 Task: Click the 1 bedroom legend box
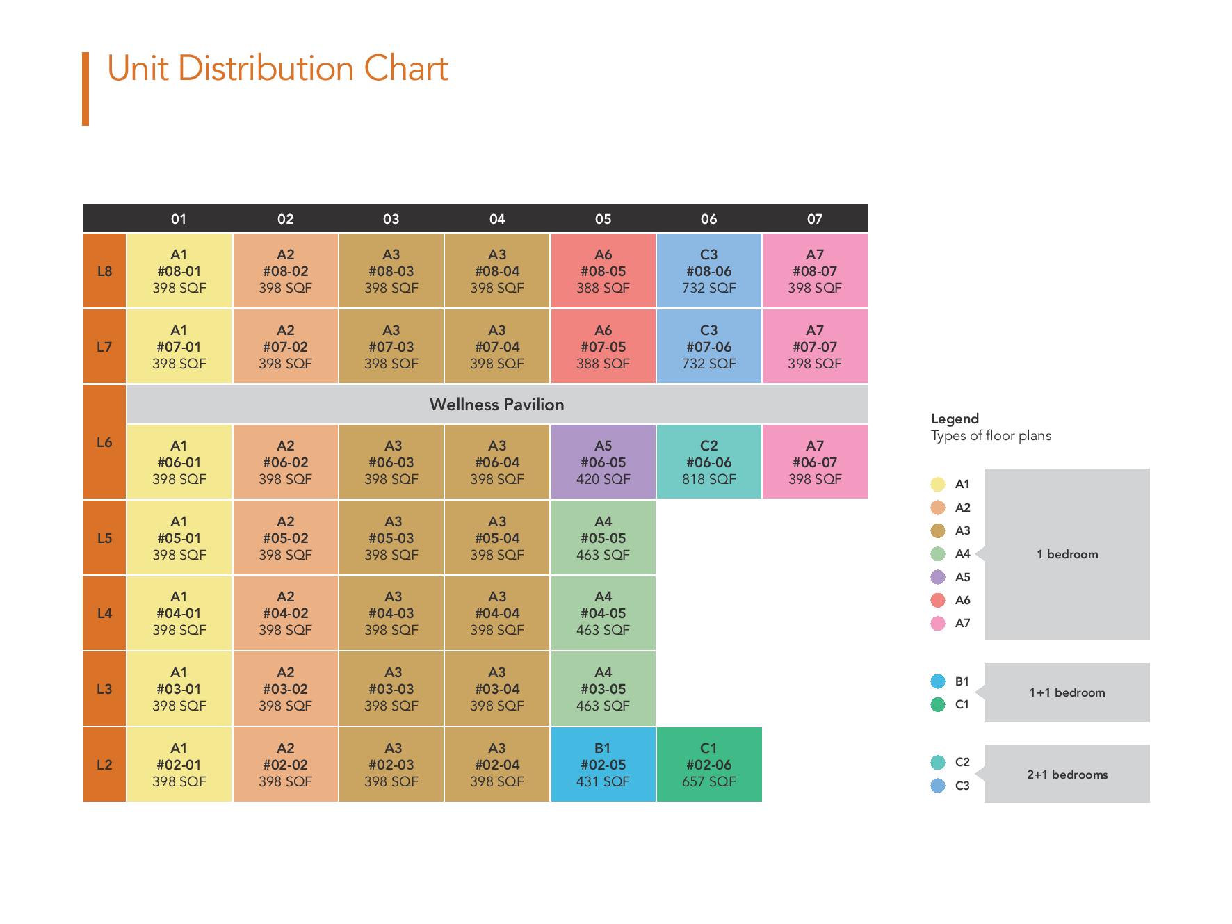pyautogui.click(x=1067, y=554)
